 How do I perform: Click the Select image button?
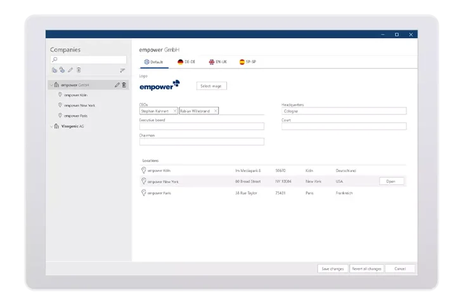[211, 86]
